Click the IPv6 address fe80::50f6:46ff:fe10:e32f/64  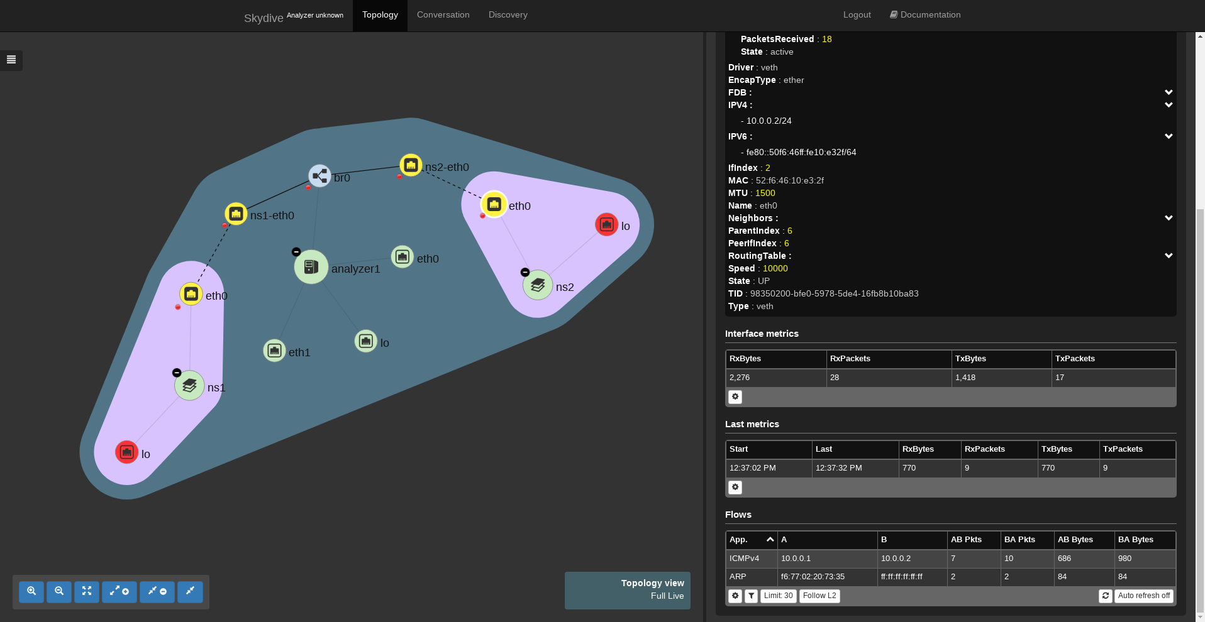coord(801,152)
